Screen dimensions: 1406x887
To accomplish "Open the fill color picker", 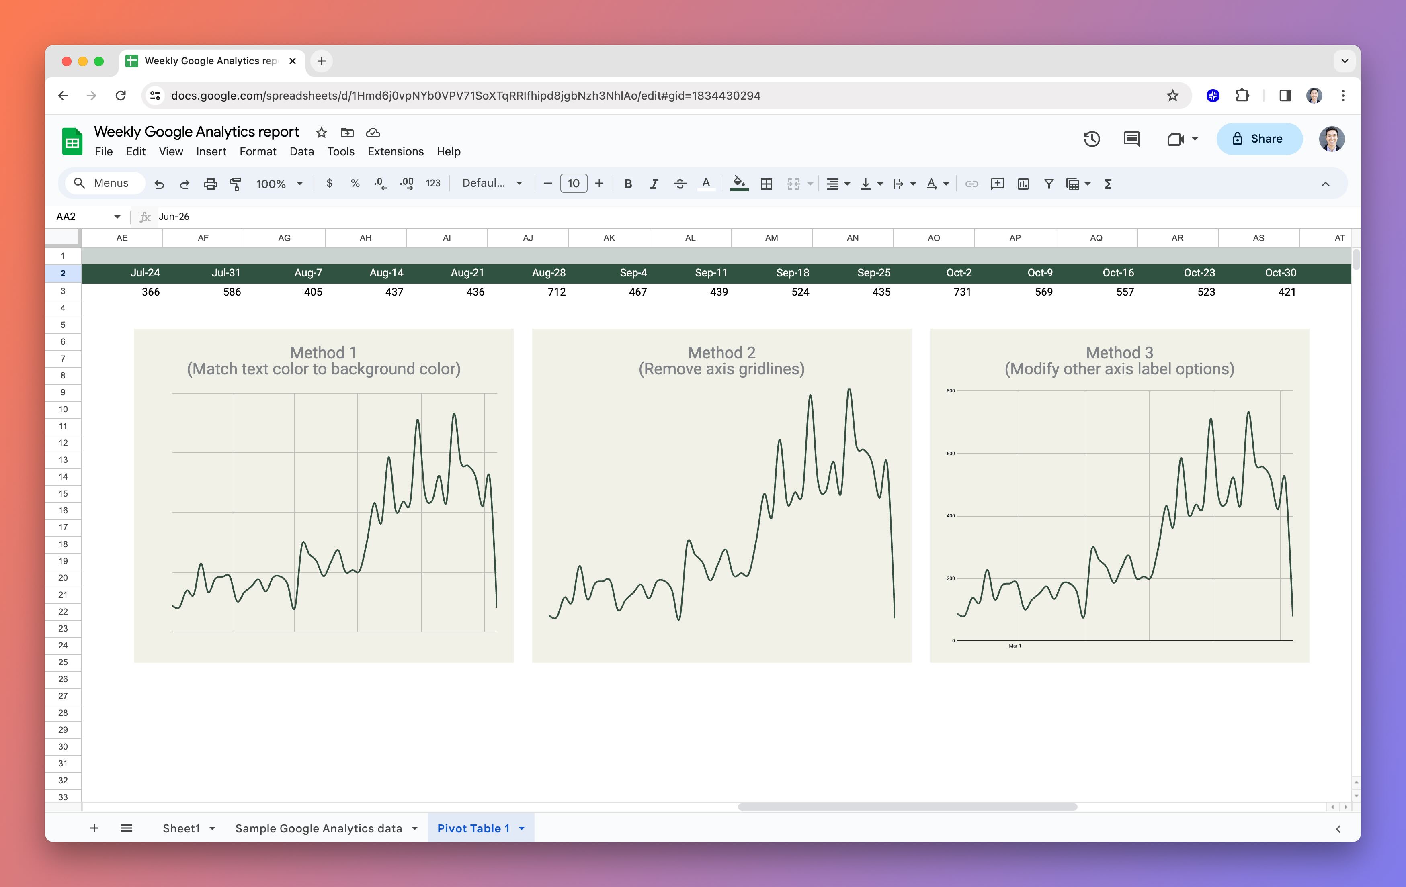I will [739, 184].
